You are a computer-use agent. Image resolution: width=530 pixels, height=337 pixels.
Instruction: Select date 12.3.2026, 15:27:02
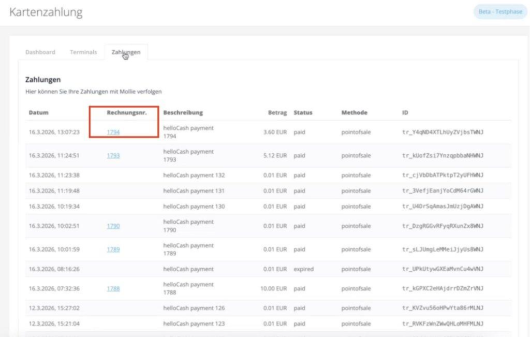click(54, 308)
